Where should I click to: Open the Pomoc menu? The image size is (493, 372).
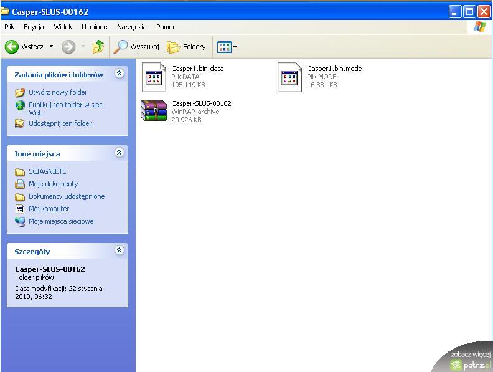[x=166, y=27]
